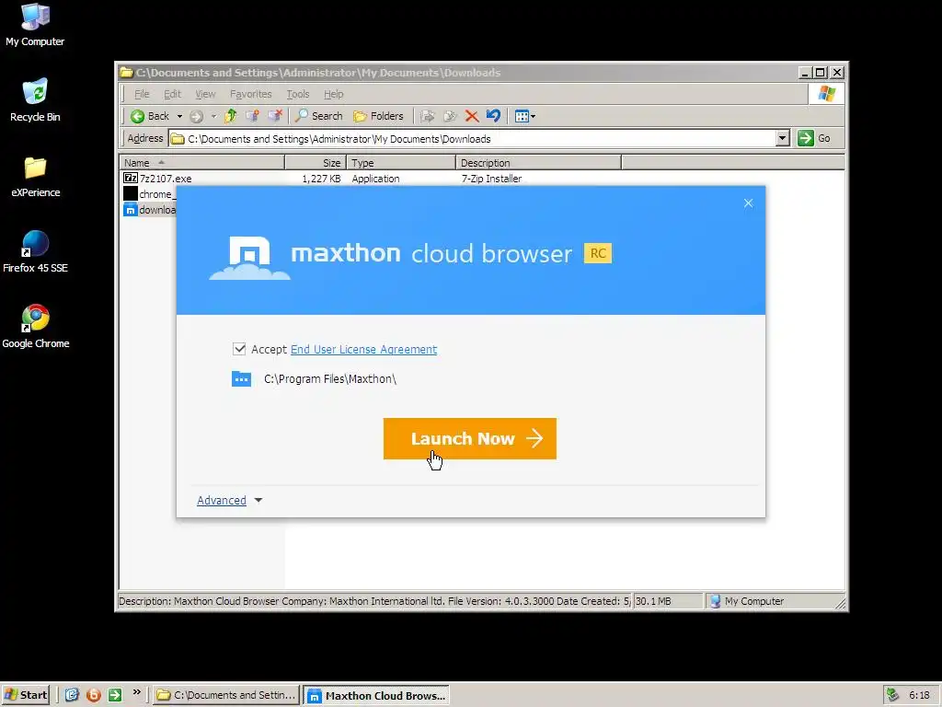Open the File menu in Explorer
Image resolution: width=942 pixels, height=707 pixels.
pos(142,94)
